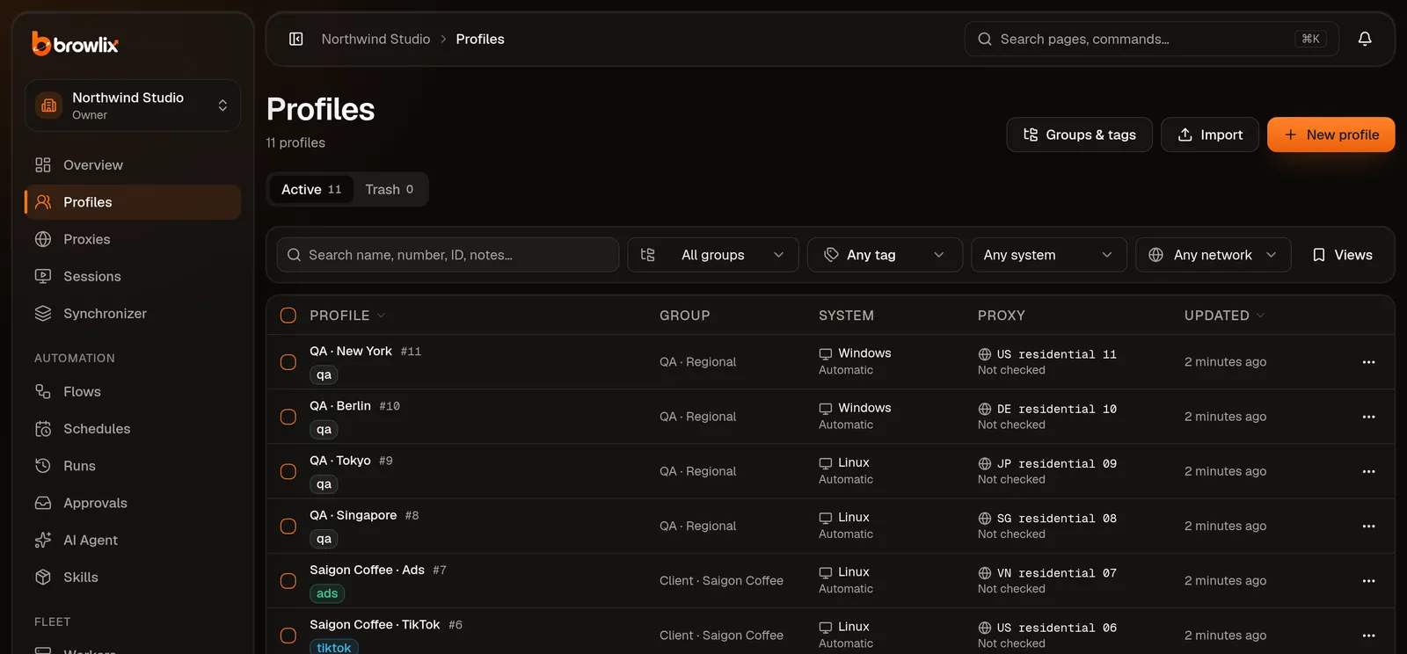Open the Proxies page
Image resolution: width=1407 pixels, height=654 pixels.
tap(133, 239)
